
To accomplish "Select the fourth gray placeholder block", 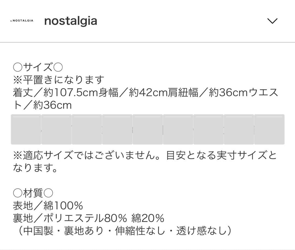I will 117,129.
